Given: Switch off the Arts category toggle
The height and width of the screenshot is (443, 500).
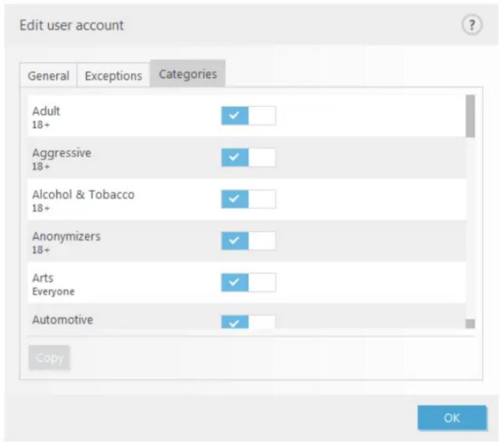Looking at the screenshot, I should pos(248,283).
